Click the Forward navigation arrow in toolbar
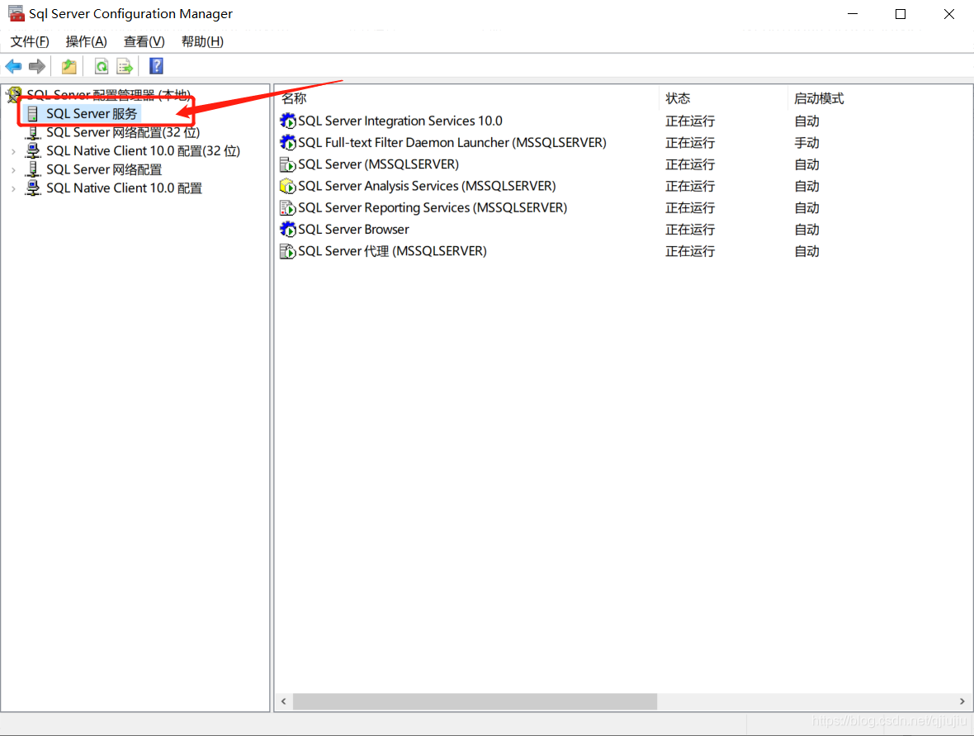Screen dimensions: 974x736 (36, 66)
